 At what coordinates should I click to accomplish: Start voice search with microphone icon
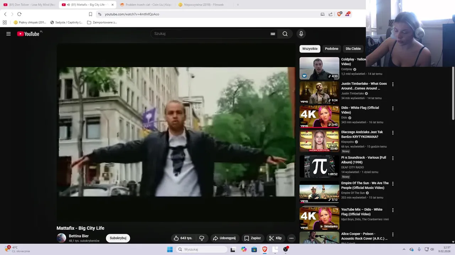pyautogui.click(x=301, y=34)
